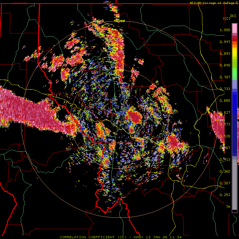The height and width of the screenshot is (239, 239).
Task: Click the 0.520 color scale value
Action: [225, 136]
